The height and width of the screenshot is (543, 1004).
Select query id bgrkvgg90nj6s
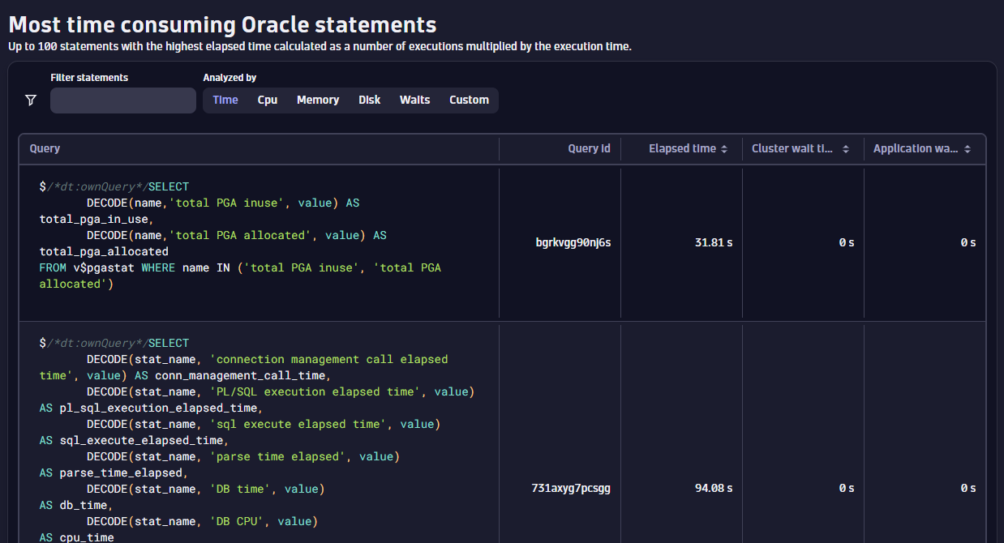tap(573, 242)
